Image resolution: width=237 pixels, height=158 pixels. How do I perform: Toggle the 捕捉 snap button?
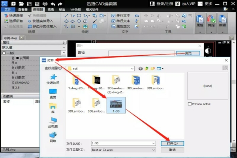coord(211,23)
